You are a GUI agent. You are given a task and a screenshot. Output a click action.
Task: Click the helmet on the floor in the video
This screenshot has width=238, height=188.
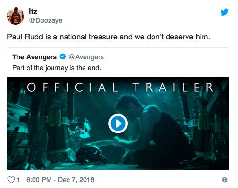pos(91,153)
